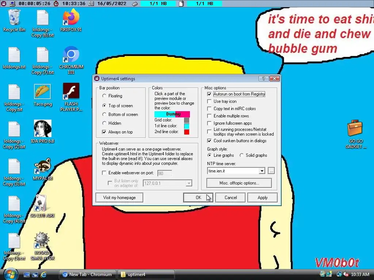Switch to uptimer4 taskbar button
374x280 pixels.
146,275
